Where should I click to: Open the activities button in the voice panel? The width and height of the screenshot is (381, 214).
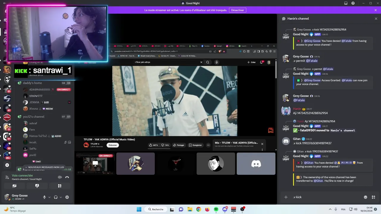[x=60, y=186]
